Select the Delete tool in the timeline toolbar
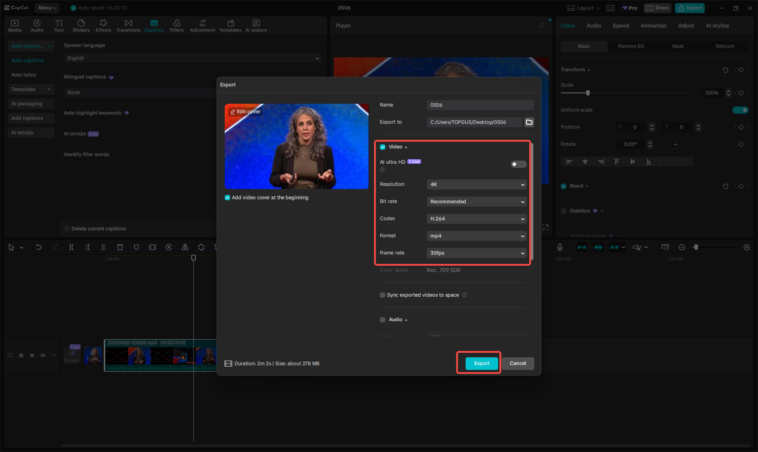This screenshot has width=758, height=452. tap(120, 247)
